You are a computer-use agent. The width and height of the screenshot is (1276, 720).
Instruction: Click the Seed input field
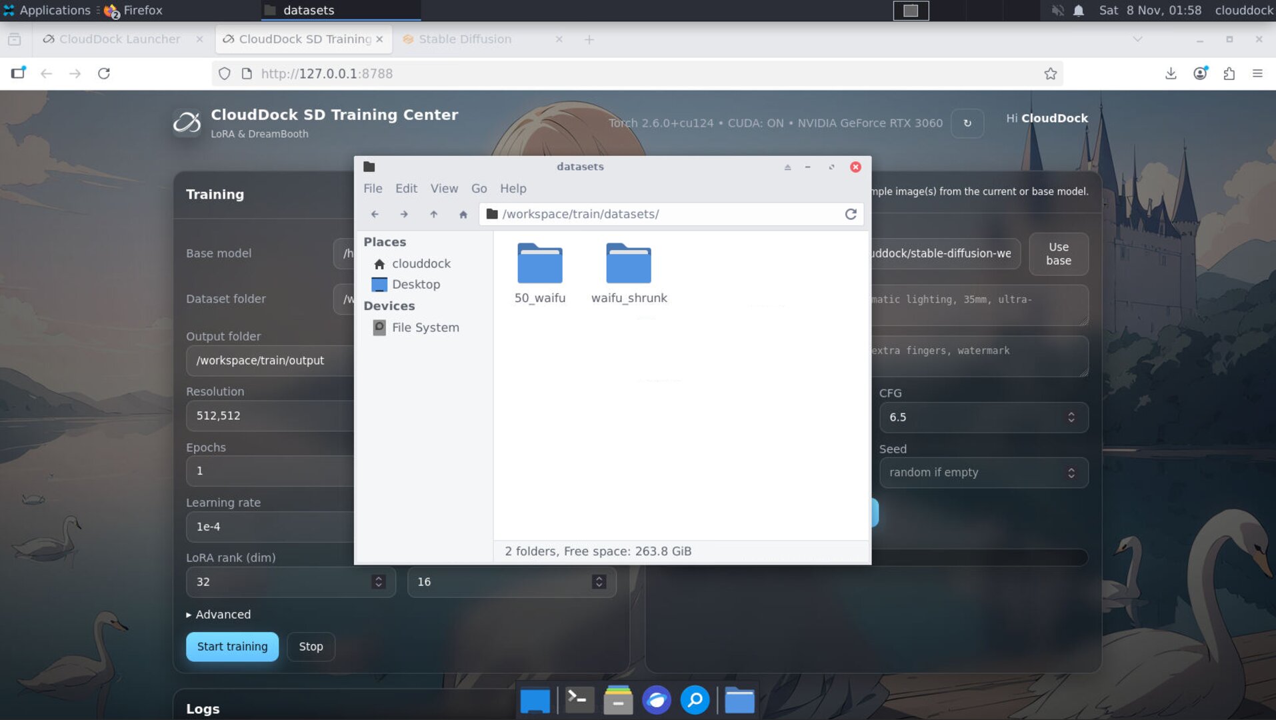tap(973, 473)
